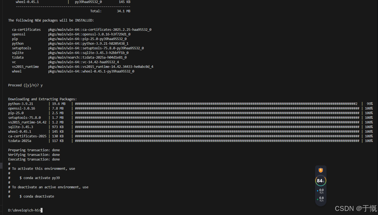Click the orange shield notification icon
378x215 pixels.
[x=320, y=170]
